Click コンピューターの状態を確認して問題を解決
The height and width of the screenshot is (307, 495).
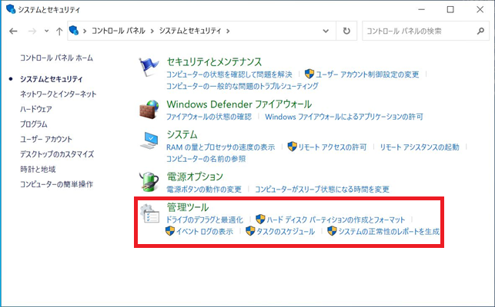click(229, 74)
